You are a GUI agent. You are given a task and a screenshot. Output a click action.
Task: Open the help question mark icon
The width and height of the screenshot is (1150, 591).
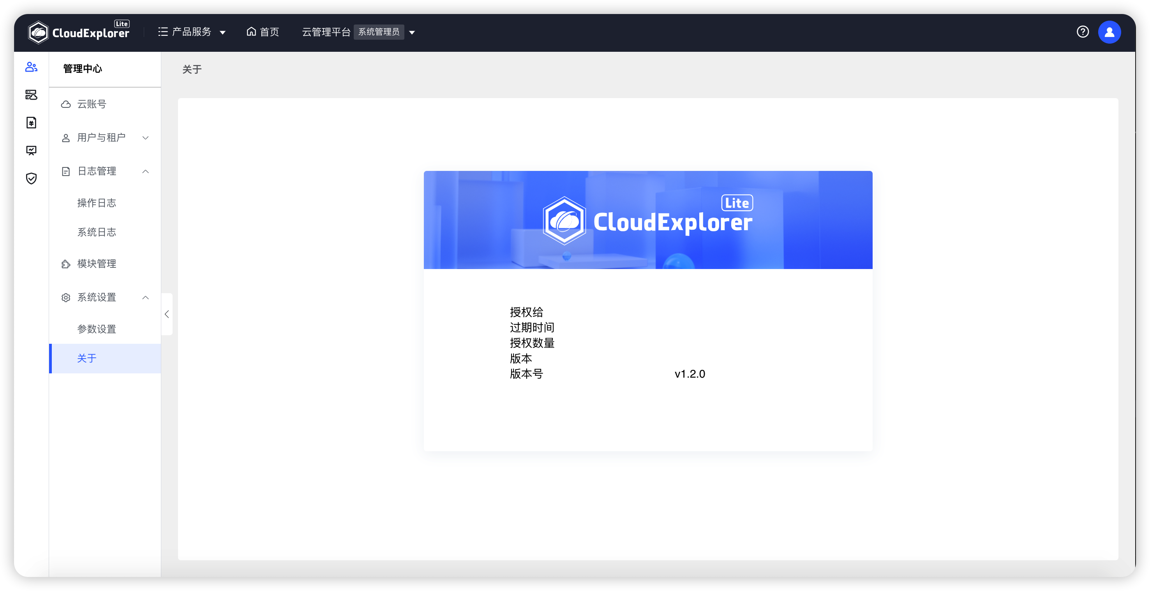pyautogui.click(x=1082, y=32)
